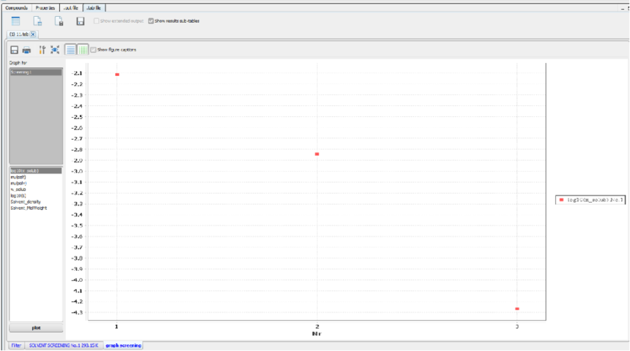Screen dimensions: 630x351
Task: Select Screening1 in Graph for list
Action: click(x=36, y=72)
